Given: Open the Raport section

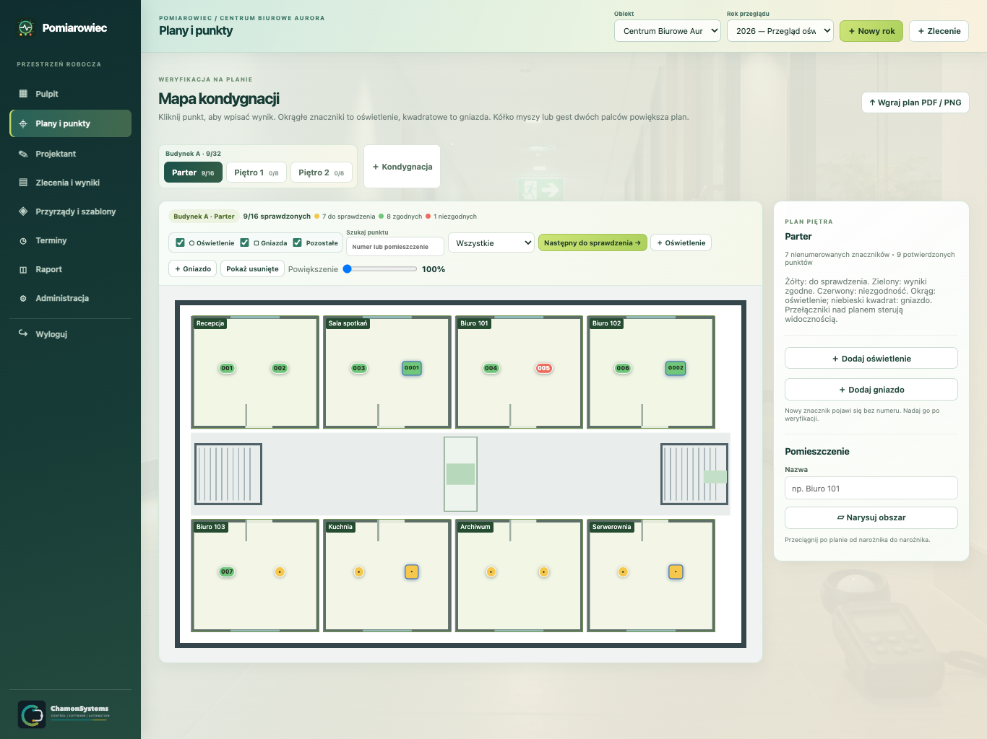Looking at the screenshot, I should click(x=70, y=269).
